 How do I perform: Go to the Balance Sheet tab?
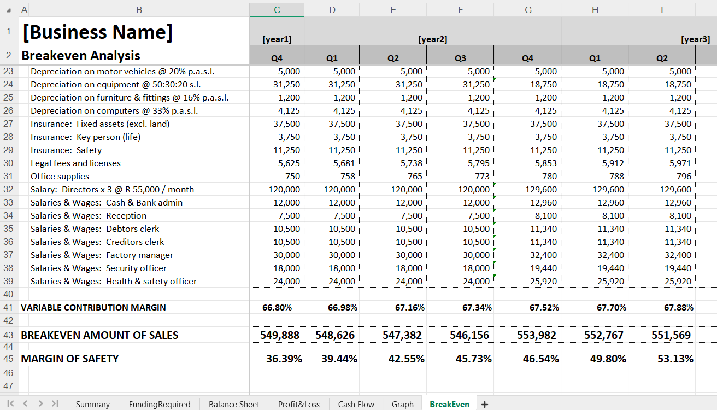234,404
